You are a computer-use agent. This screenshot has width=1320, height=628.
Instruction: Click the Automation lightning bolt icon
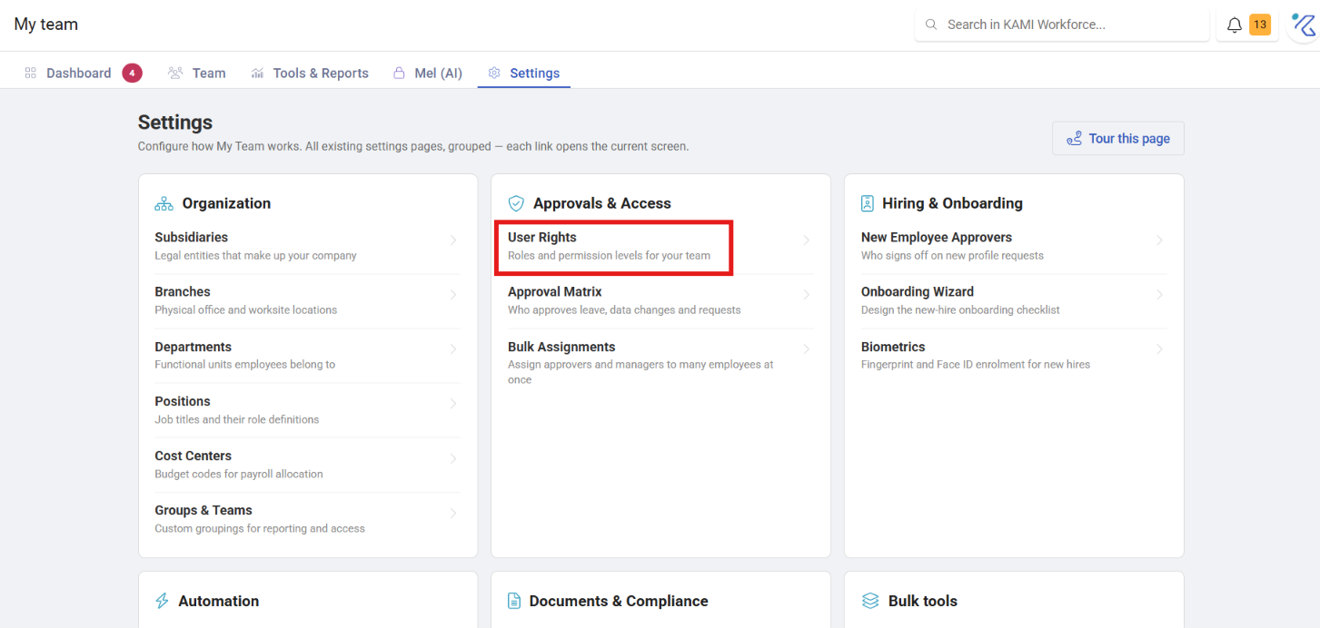pyautogui.click(x=162, y=601)
